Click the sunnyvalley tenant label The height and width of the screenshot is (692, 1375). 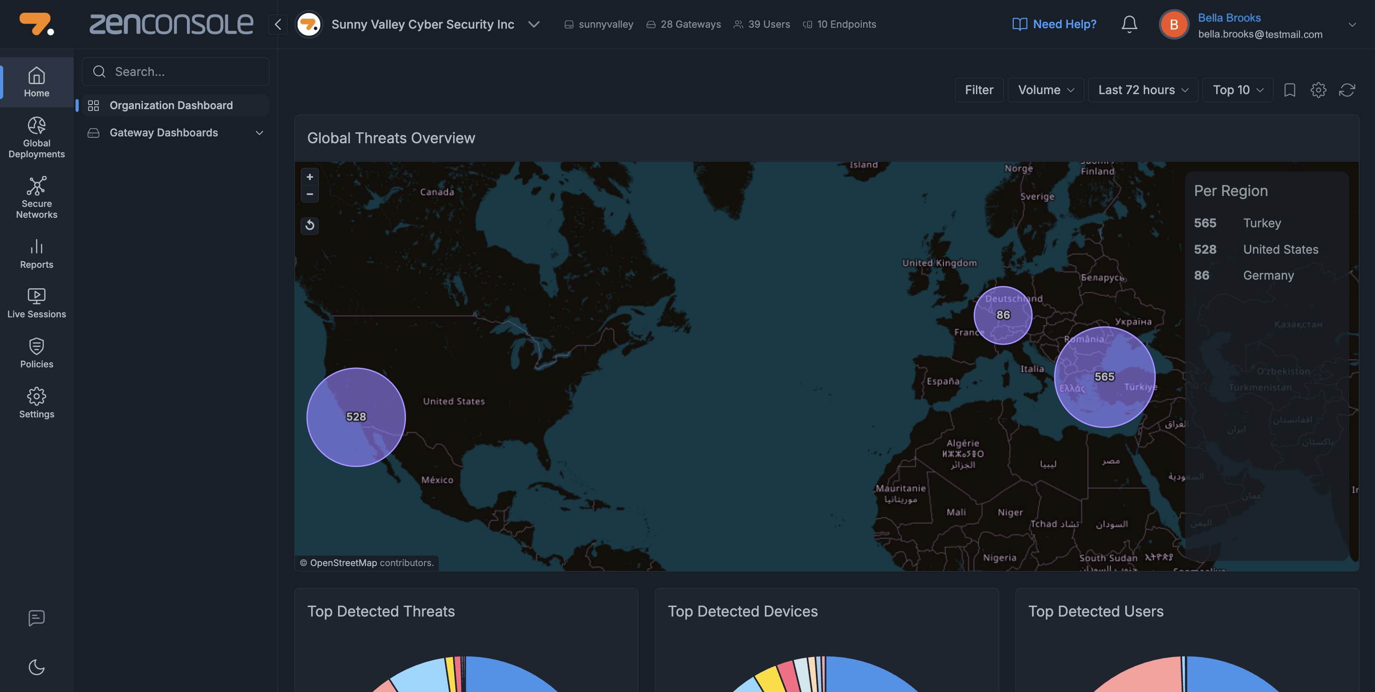[x=599, y=24]
